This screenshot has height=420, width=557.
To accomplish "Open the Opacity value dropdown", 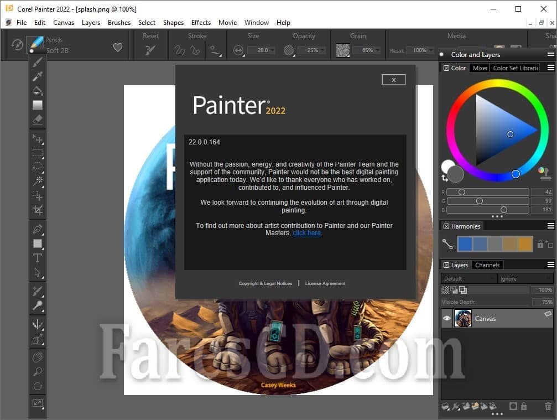I will (322, 50).
